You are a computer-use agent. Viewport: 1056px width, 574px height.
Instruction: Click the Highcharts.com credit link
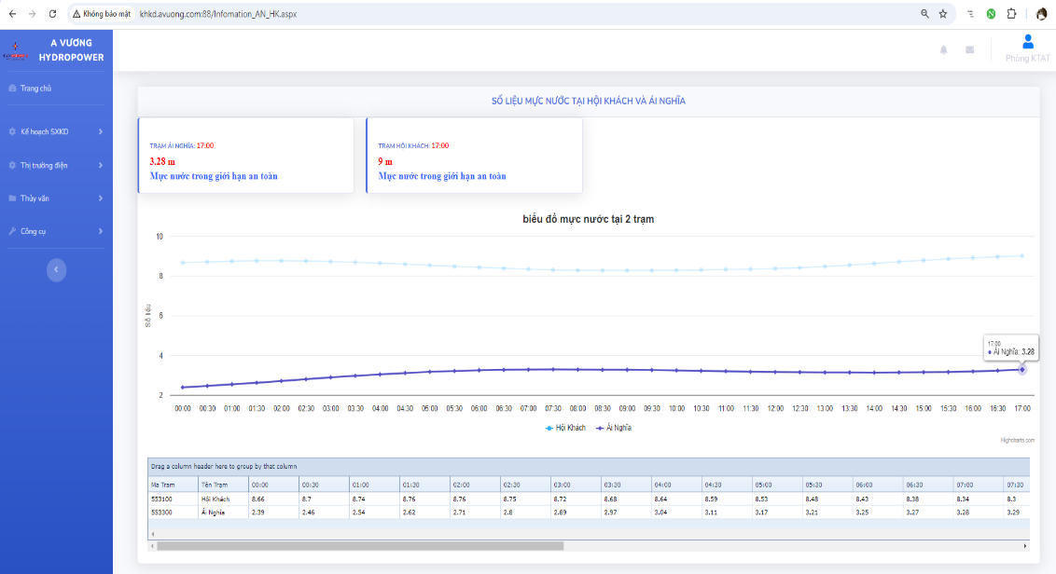[x=1017, y=439]
